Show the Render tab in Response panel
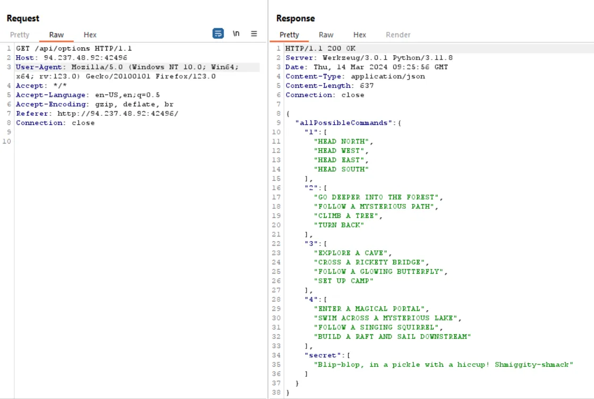 [398, 35]
